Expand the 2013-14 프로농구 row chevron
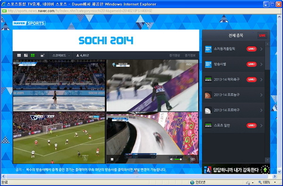283x186 pixels. point(261,95)
